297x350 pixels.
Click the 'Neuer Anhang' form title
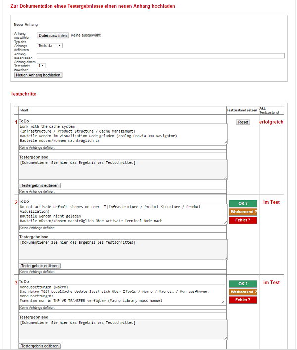coord(26,25)
